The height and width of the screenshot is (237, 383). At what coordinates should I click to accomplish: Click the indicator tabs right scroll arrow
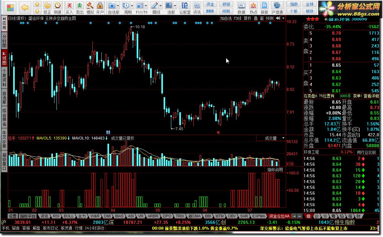pos(300,216)
